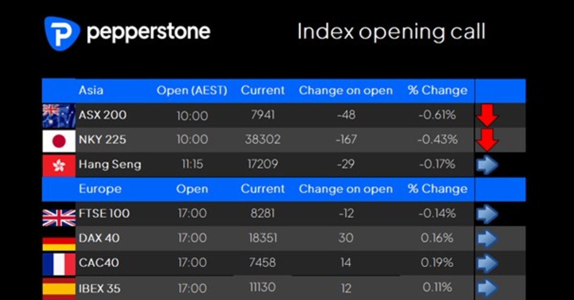Click the Japan flag next to NKY 225
This screenshot has width=574, height=300.
coord(59,140)
